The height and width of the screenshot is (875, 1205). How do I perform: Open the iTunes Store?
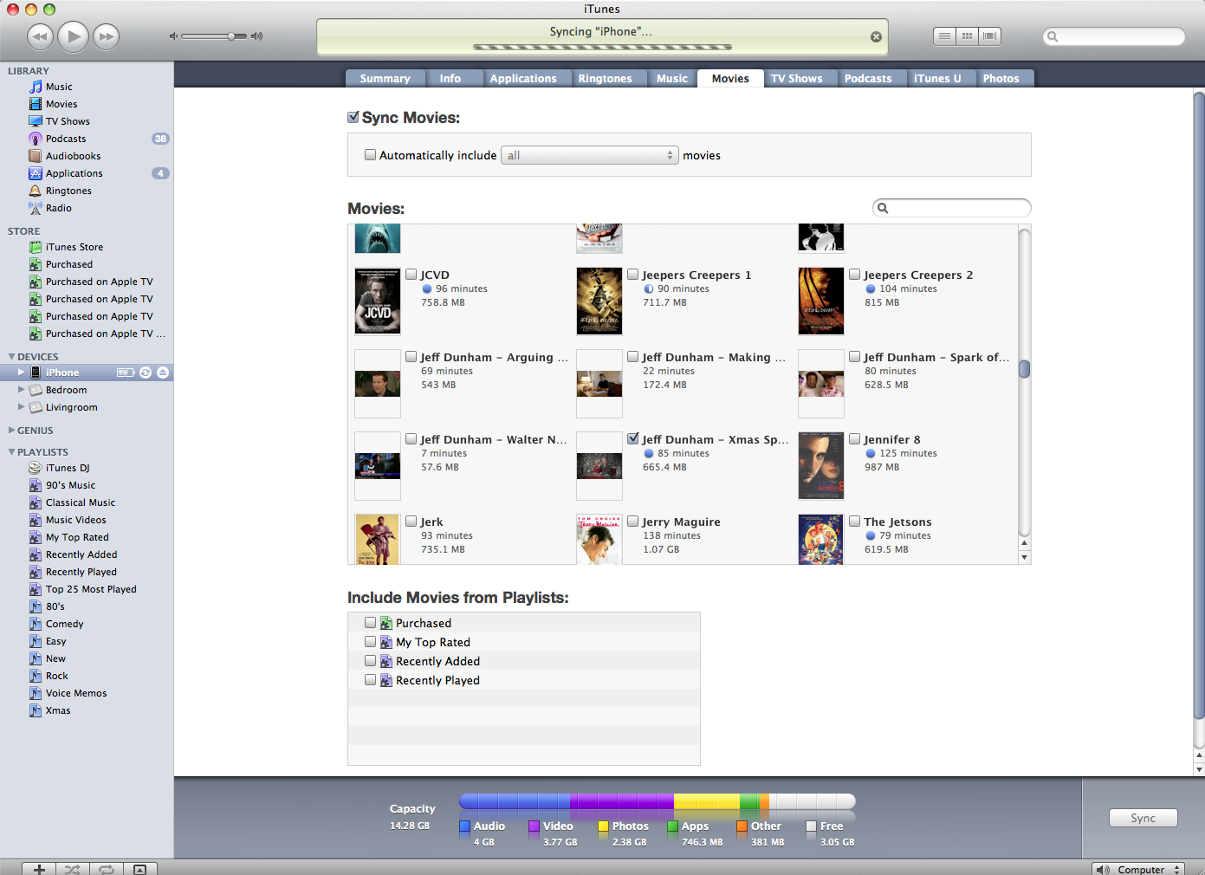74,247
